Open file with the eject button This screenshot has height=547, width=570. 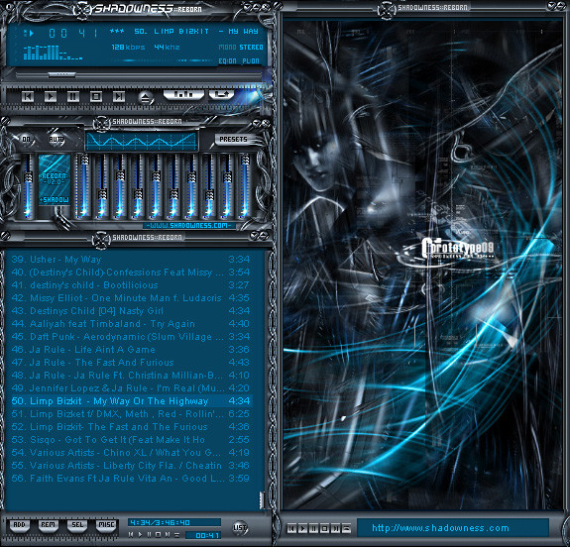click(145, 97)
